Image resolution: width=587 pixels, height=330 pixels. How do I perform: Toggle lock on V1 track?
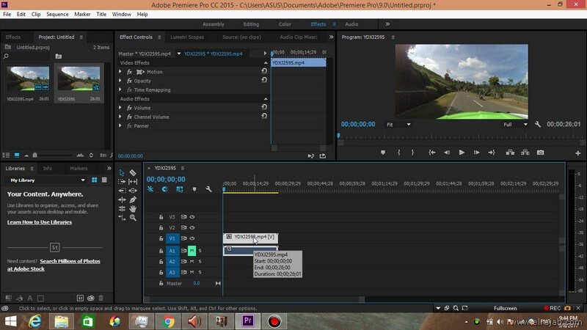[x=161, y=238]
